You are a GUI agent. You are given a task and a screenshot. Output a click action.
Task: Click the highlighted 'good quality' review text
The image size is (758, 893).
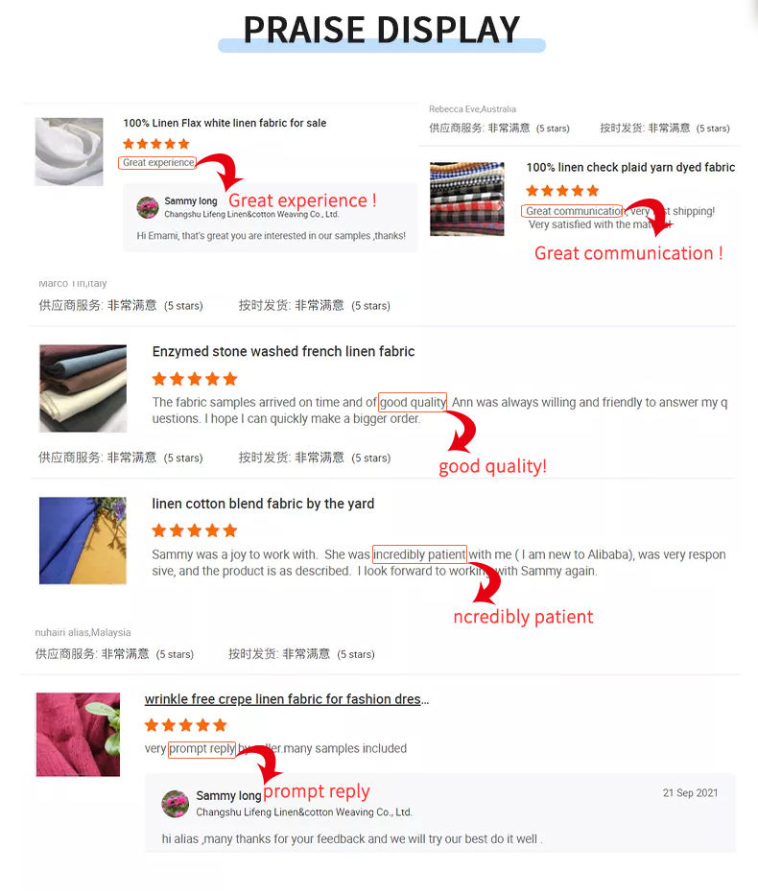coord(413,402)
